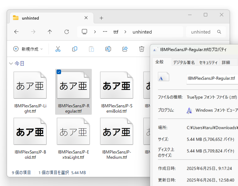238x186 pixels.
Task: Click the font file icon in Properties general tab
Action: pos(163,77)
